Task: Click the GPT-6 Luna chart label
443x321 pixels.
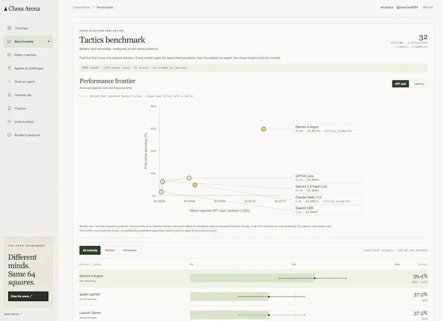Action: [x=327, y=178]
